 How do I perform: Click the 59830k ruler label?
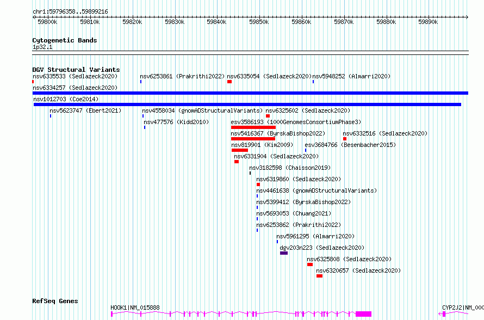(175, 22)
